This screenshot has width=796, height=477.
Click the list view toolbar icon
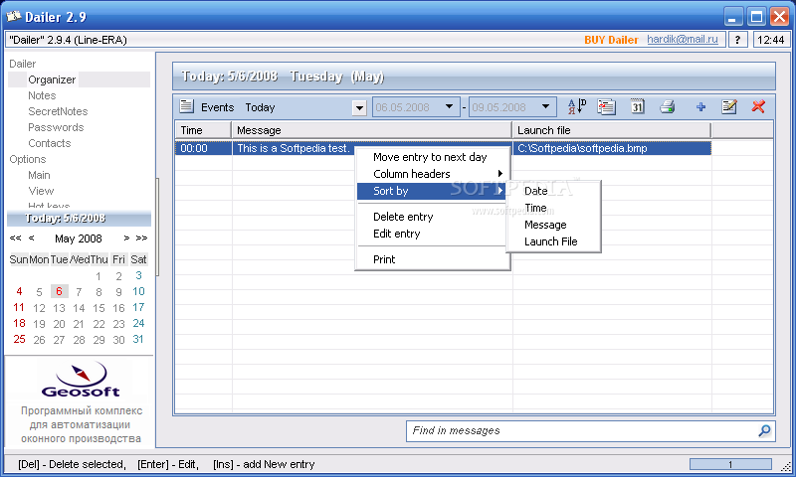coord(606,106)
